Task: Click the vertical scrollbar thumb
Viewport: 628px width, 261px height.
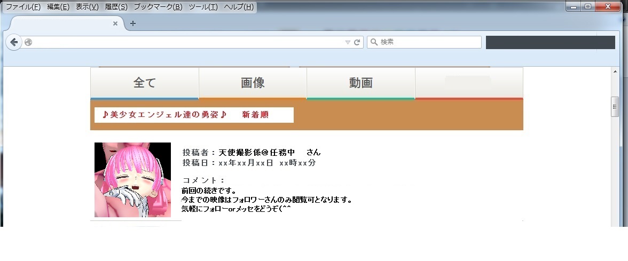Action: coord(615,107)
